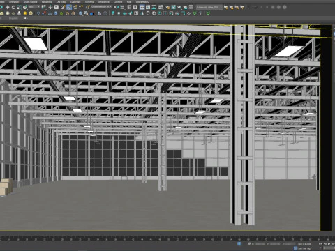Click the last green double-chevron icon

(x=208, y=13)
